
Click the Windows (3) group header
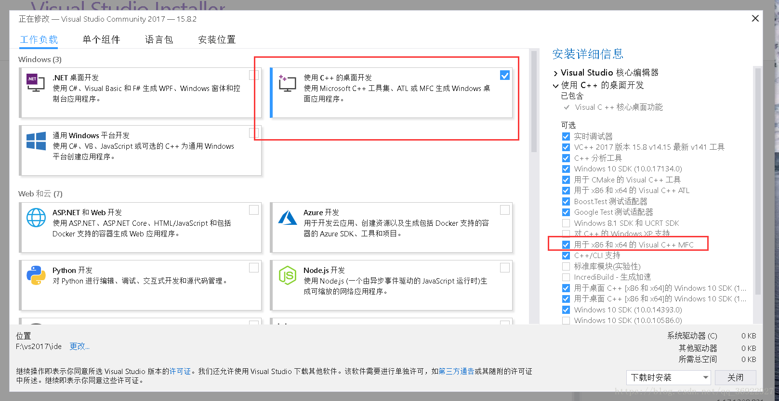[x=40, y=59]
